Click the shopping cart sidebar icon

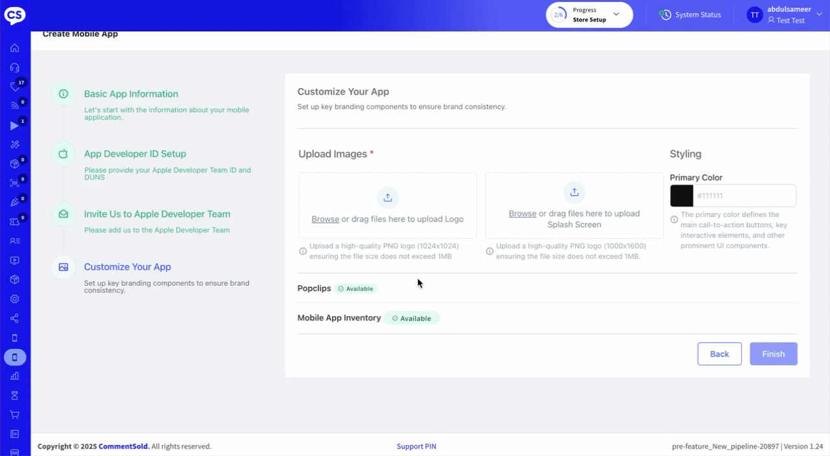[14, 415]
